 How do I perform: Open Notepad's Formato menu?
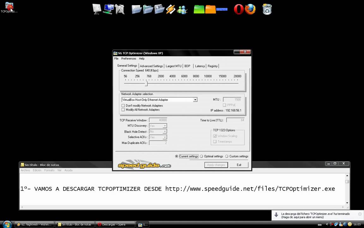pos(49,170)
